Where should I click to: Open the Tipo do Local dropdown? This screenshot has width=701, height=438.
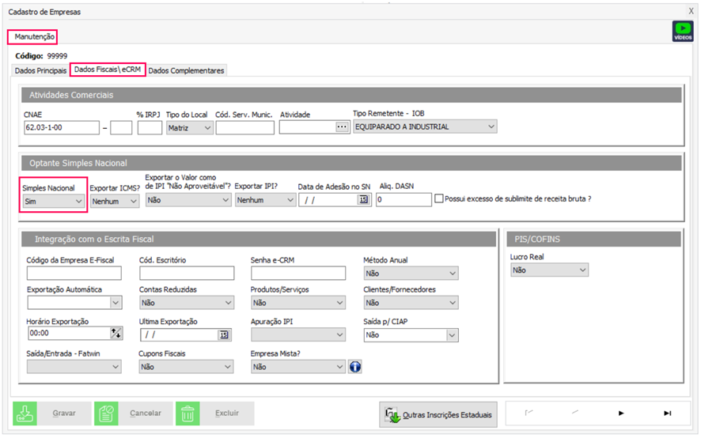click(207, 128)
